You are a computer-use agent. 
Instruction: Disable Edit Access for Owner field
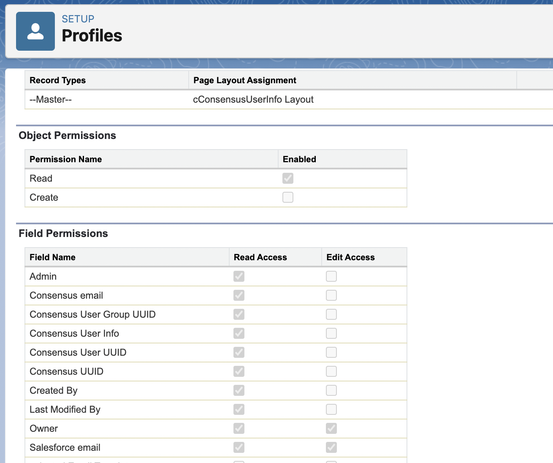tap(331, 428)
